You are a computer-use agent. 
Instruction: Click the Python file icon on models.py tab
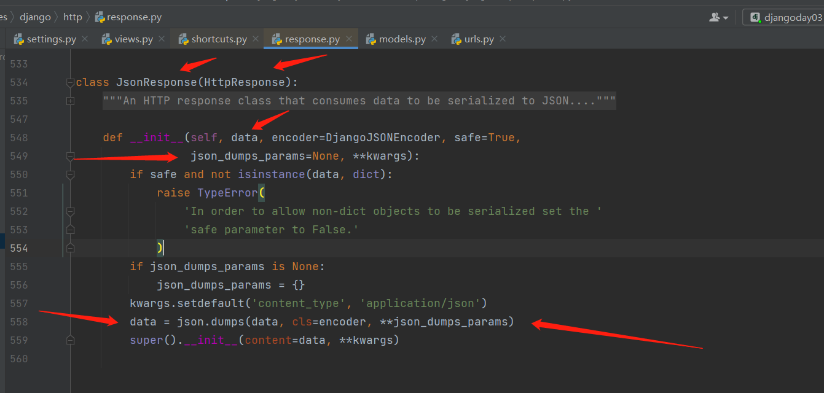pyautogui.click(x=371, y=39)
